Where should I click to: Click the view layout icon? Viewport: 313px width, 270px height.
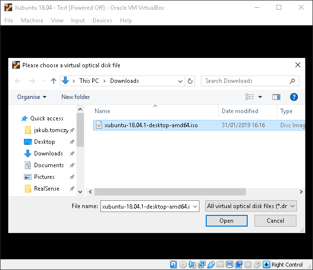(250, 97)
